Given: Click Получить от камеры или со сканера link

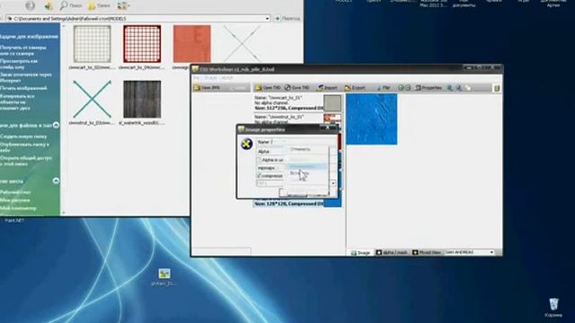Looking at the screenshot, I should pyautogui.click(x=22, y=50).
